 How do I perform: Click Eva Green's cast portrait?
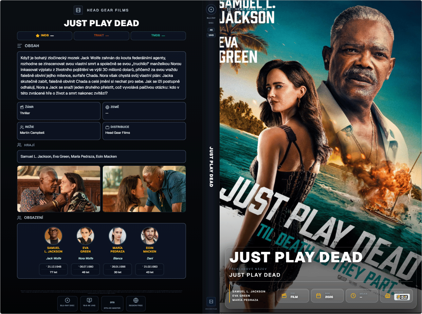click(85, 236)
